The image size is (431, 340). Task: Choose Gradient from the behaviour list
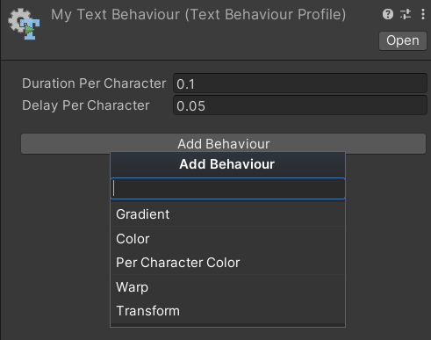[x=227, y=214]
